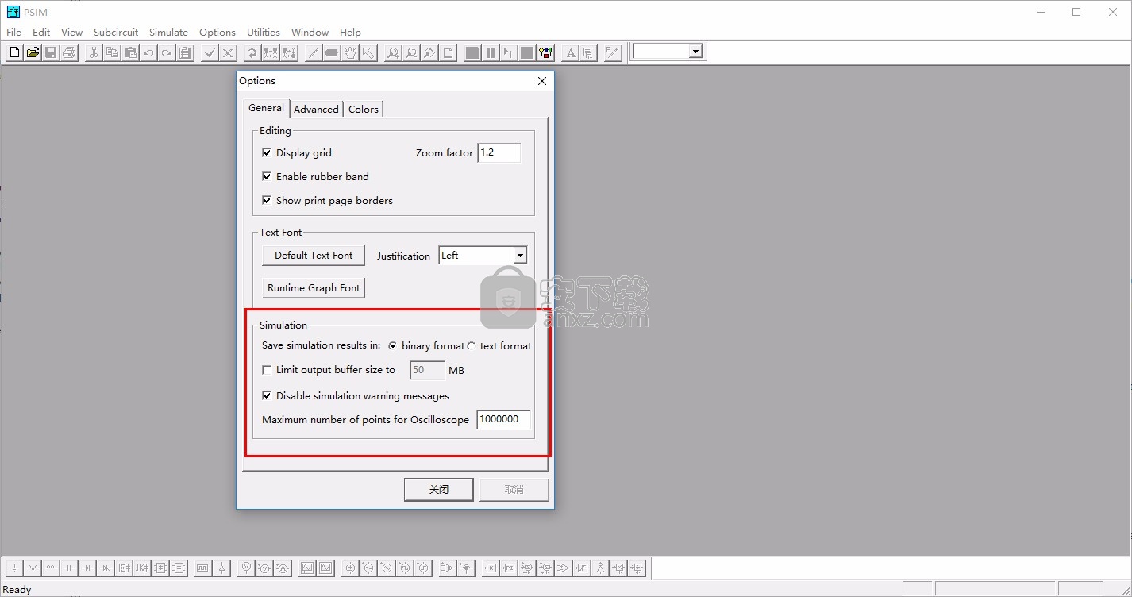Place the op-amp triangle block
1132x597 pixels.
coord(564,568)
